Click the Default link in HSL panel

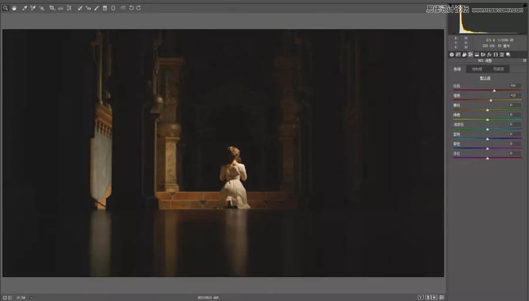click(485, 78)
